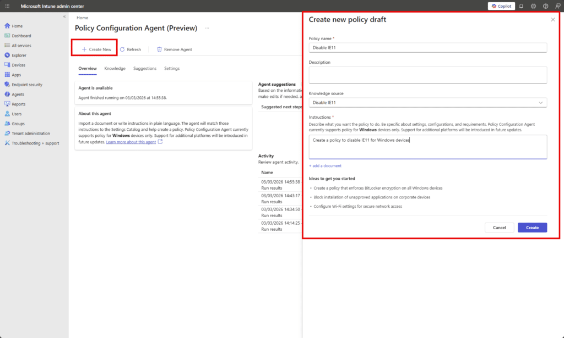Click the help question mark icon
Screen dimensions: 564x338
pos(545,6)
